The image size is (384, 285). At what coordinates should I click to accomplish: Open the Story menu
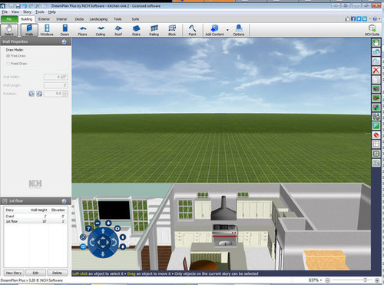(x=27, y=12)
